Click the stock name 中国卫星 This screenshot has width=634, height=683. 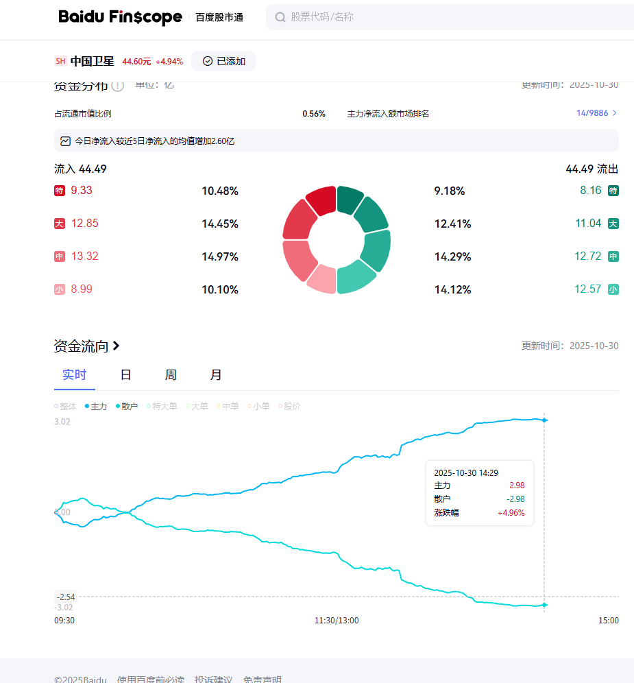93,62
